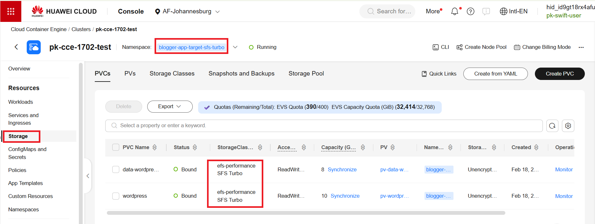Tick the select-all PVC checkbox
The width and height of the screenshot is (595, 224).
(x=116, y=147)
